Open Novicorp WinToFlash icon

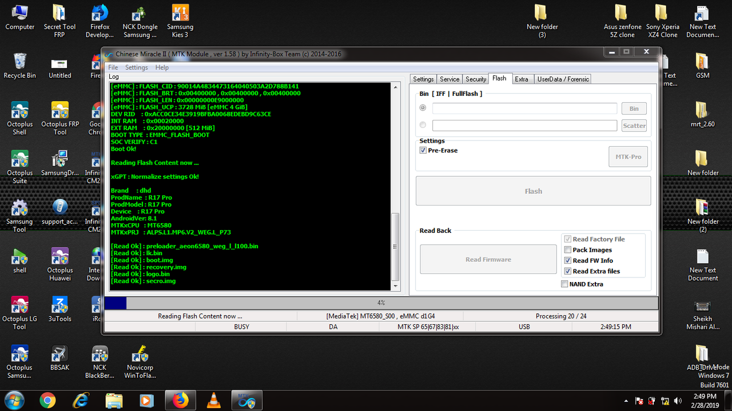(140, 361)
